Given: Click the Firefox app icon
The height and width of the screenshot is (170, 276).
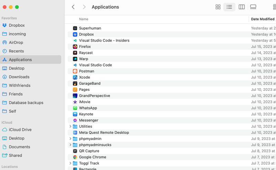Looking at the screenshot, I should [x=75, y=46].
